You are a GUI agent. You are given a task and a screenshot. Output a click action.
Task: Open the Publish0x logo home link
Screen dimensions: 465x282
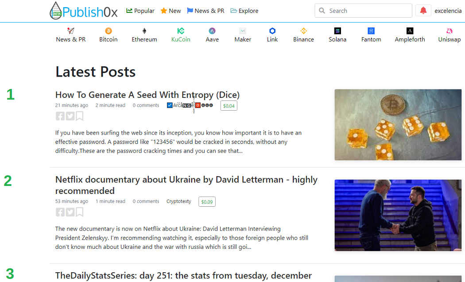[84, 11]
